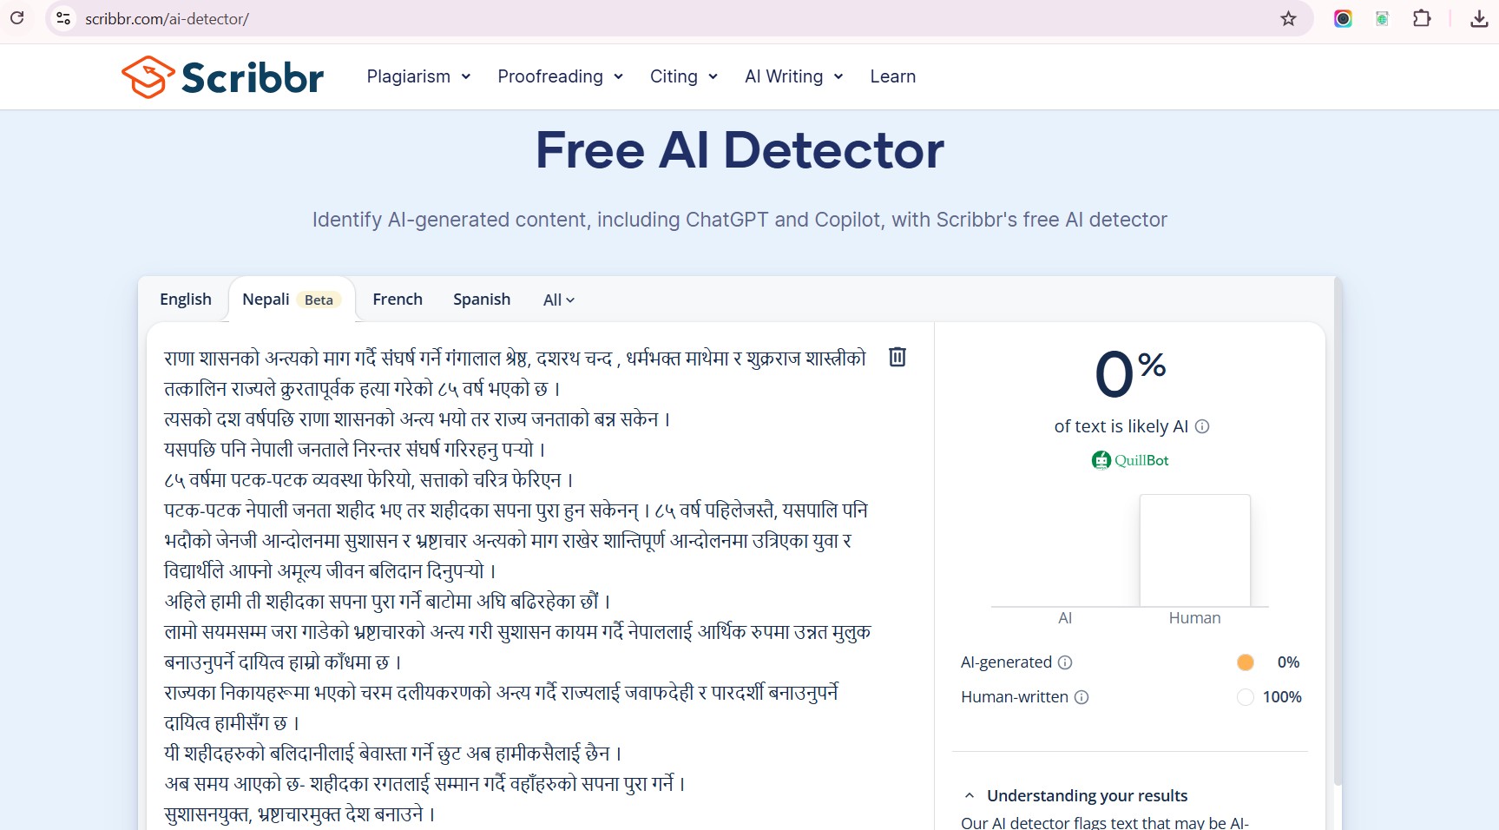Toggle the white Human-written highlight circle
The width and height of the screenshot is (1499, 830).
[1245, 697]
